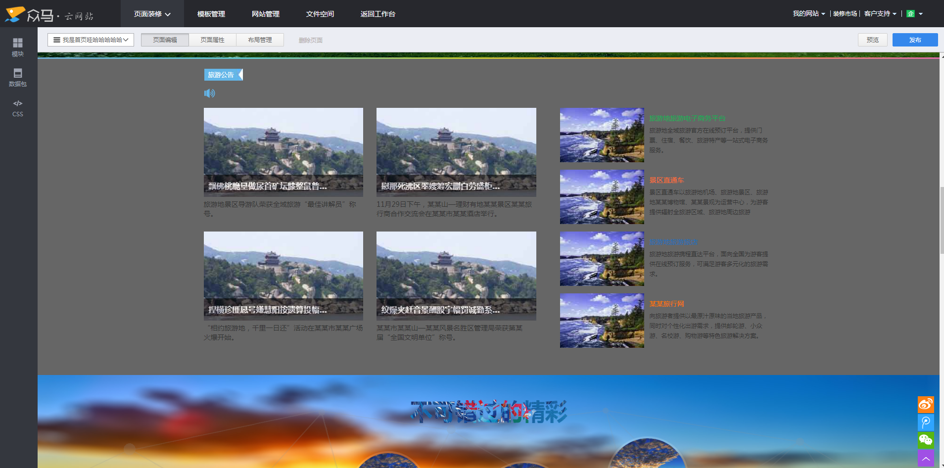Open the 网站管理 menu
Image resolution: width=944 pixels, height=468 pixels.
(266, 14)
